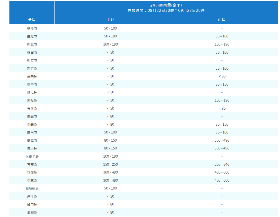Select the 新北市 district name

[32, 44]
